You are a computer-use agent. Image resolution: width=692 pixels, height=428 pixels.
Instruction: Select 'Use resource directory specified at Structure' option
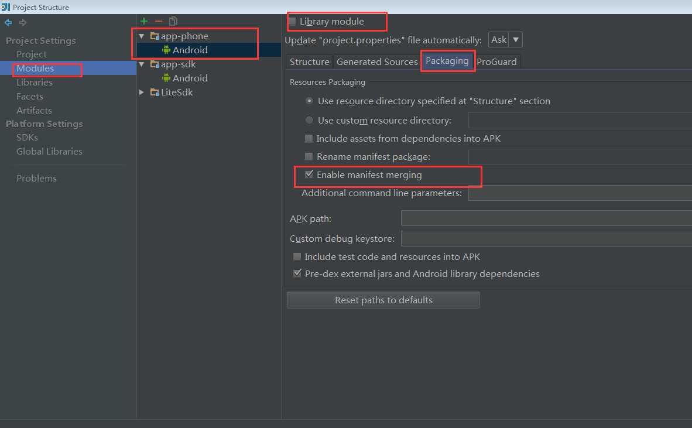pos(309,101)
